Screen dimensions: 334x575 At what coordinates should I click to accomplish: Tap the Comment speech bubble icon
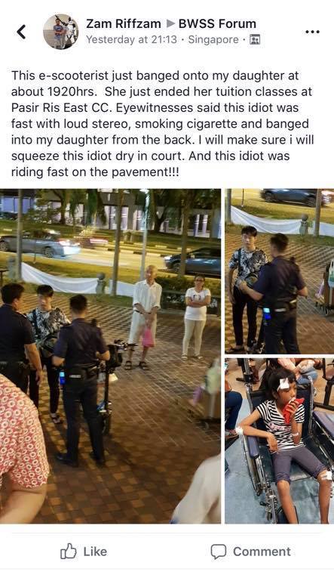[x=219, y=552]
